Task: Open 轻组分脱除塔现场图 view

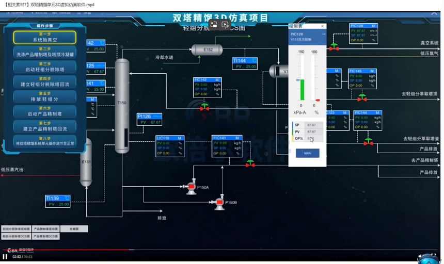Action: (15, 228)
